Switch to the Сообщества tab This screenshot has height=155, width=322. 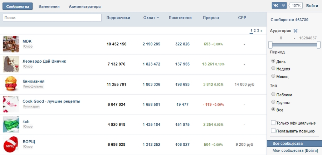tap(18, 6)
